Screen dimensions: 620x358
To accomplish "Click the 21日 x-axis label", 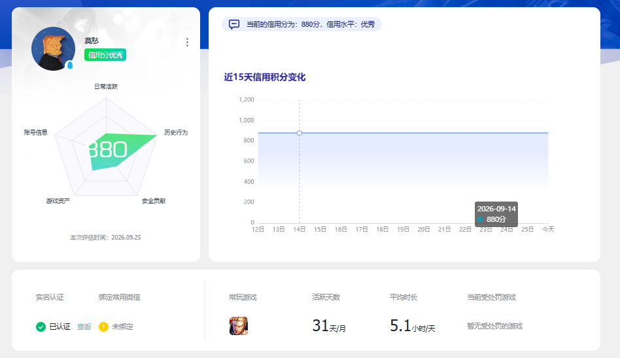I will click(x=445, y=229).
